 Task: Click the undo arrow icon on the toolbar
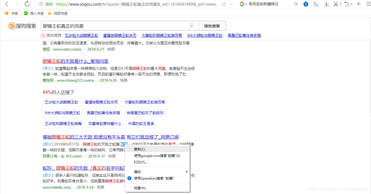click(x=346, y=4)
